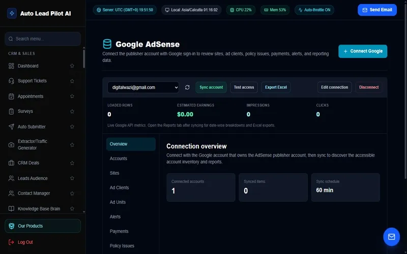Click the Surveys clipboard icon
Viewport: 407px width, 254px height.
[x=11, y=111]
